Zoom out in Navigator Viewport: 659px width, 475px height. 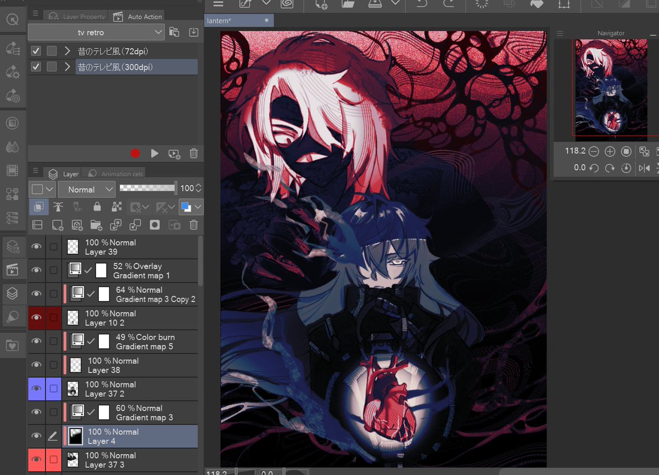point(594,151)
